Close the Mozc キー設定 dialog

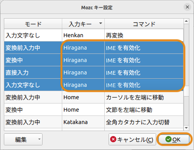click(187, 7)
